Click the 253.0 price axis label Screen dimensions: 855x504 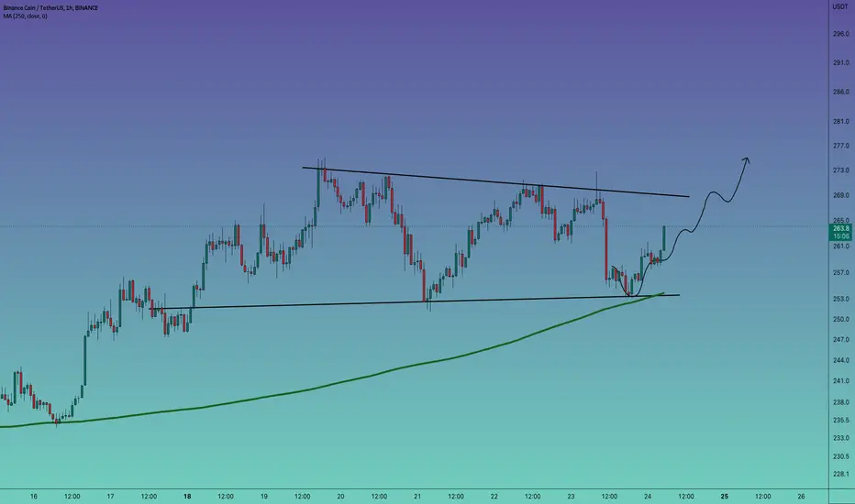tap(841, 299)
